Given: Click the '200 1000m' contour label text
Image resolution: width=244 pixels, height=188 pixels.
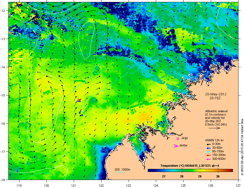Looking at the screenshot, I should click(122, 169).
